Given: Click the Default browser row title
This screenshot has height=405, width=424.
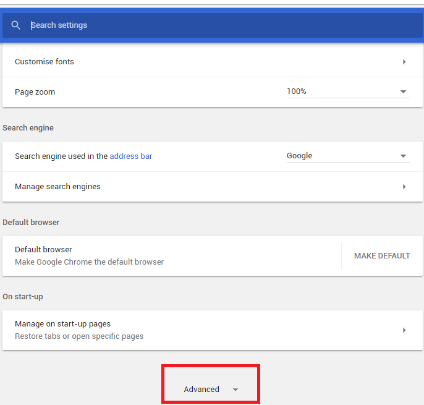Looking at the screenshot, I should [x=43, y=249].
